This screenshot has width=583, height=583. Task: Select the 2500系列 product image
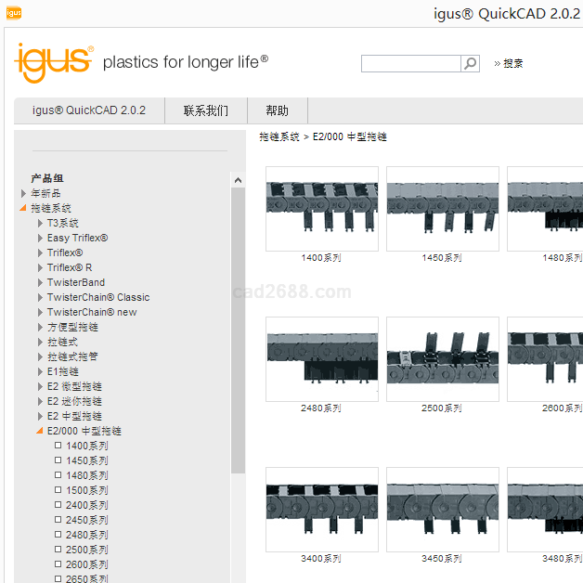[x=442, y=358]
